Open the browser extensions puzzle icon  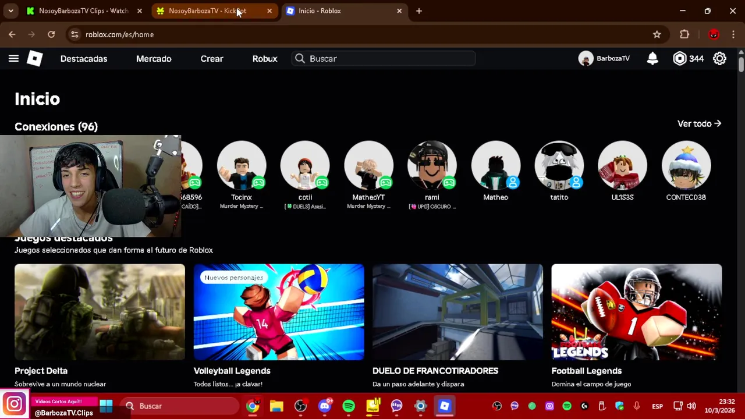pyautogui.click(x=684, y=34)
